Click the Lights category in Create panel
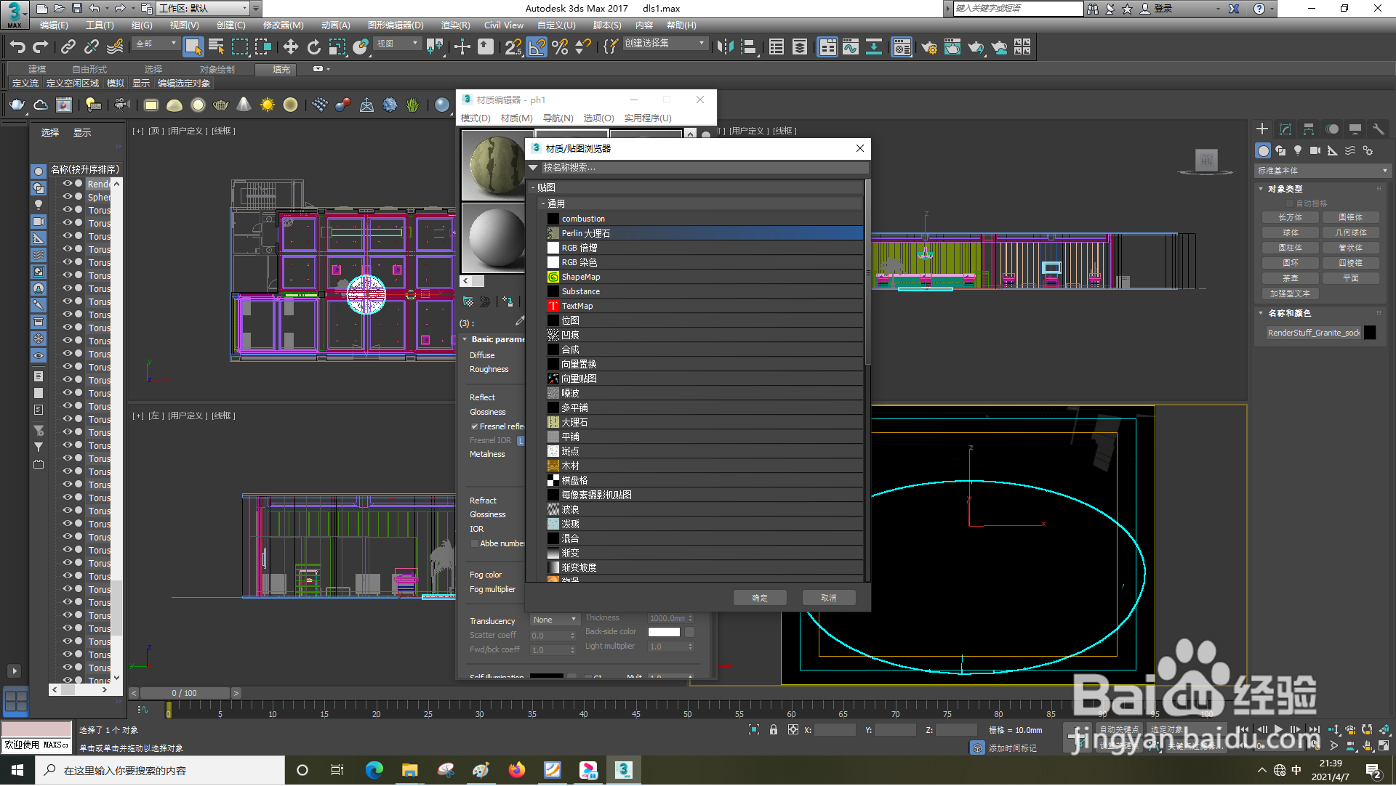1396x786 pixels. [1298, 150]
